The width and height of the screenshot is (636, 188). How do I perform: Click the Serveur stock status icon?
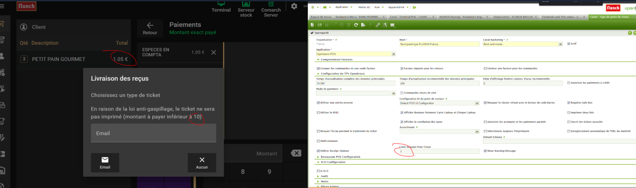click(x=246, y=4)
